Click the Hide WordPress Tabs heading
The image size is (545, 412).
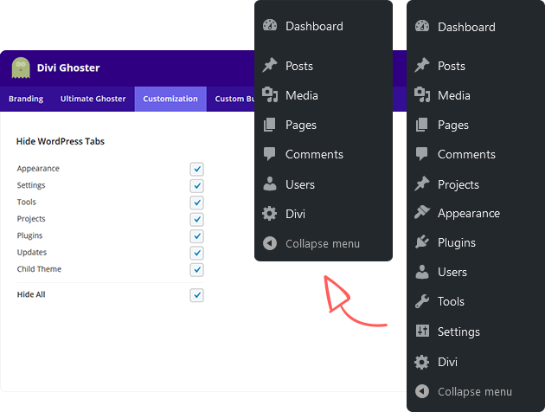61,141
